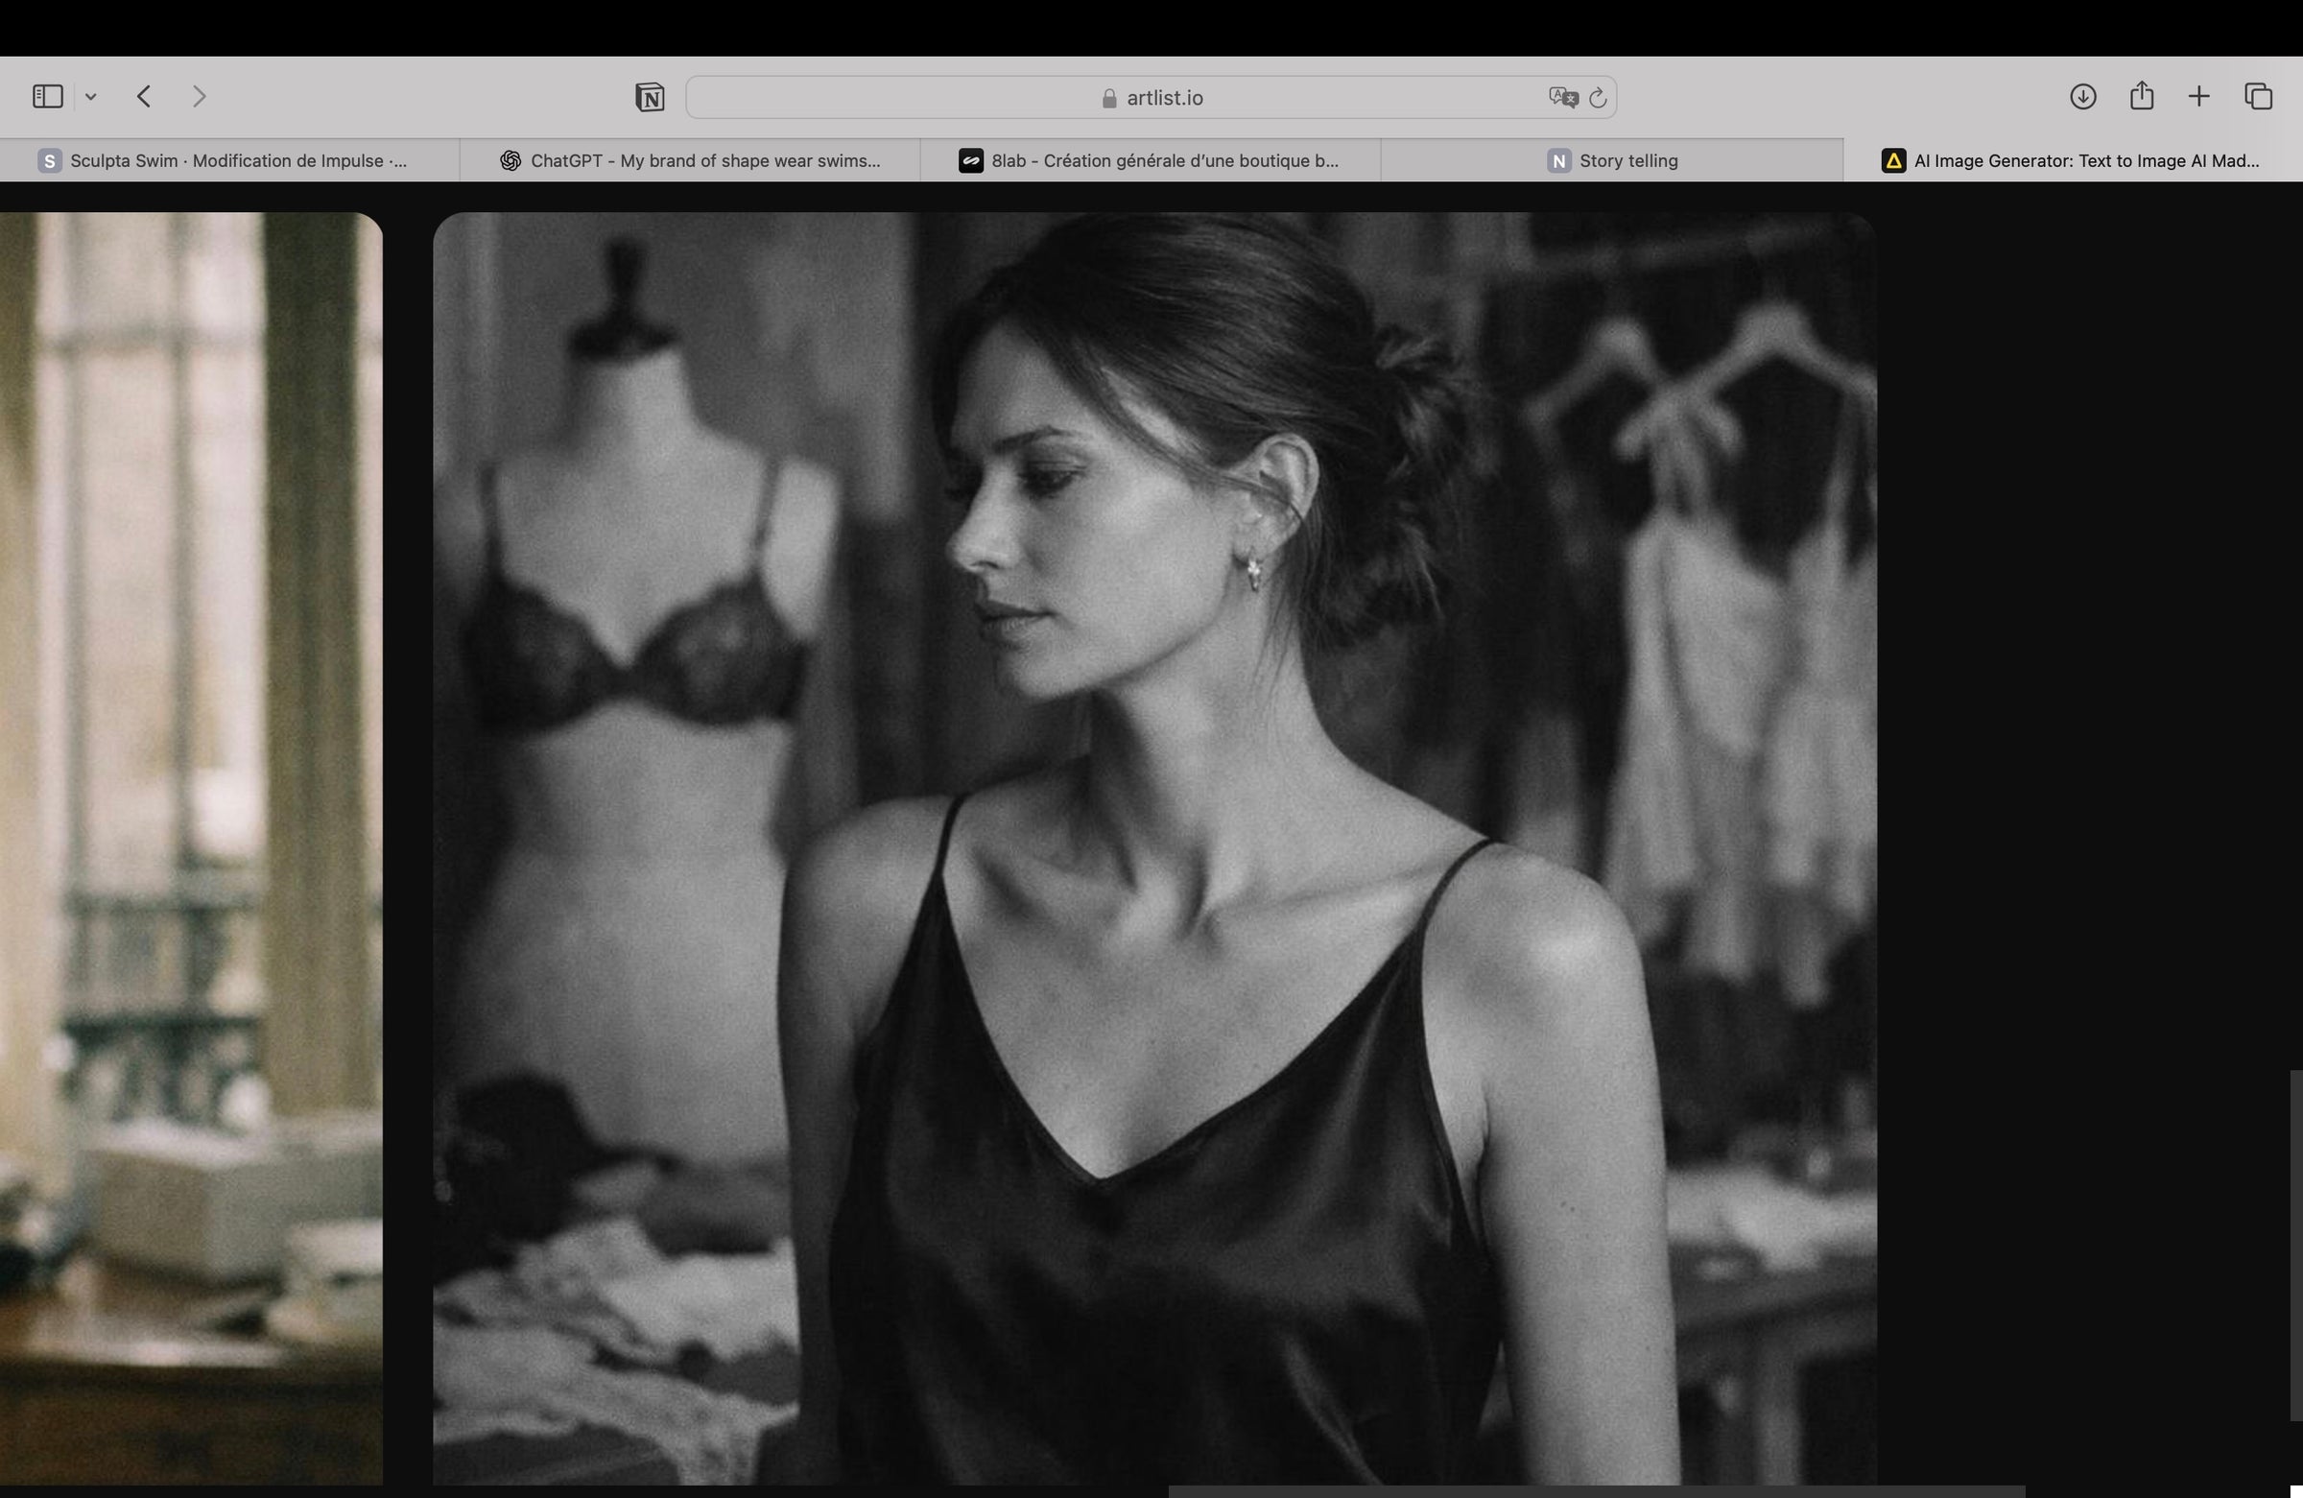Viewport: 2303px width, 1498px height.
Task: Open the black-and-white woman portrait image
Action: point(1153,848)
